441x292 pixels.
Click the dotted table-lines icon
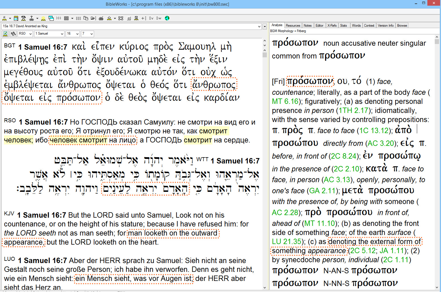coord(78,18)
